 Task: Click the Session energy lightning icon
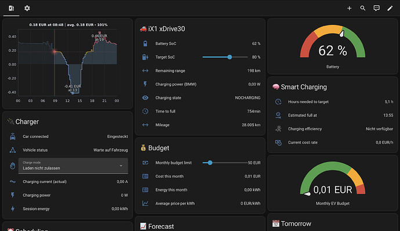13,209
